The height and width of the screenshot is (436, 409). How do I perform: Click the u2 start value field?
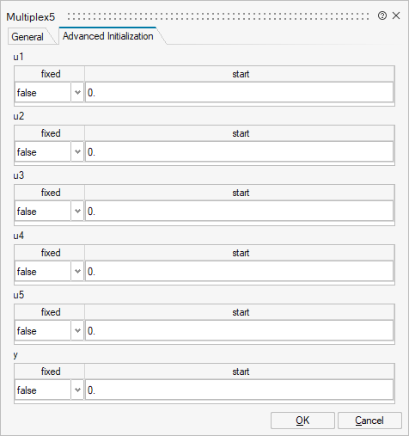click(x=240, y=152)
